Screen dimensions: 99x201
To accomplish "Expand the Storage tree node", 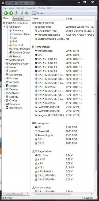I will [4, 79].
